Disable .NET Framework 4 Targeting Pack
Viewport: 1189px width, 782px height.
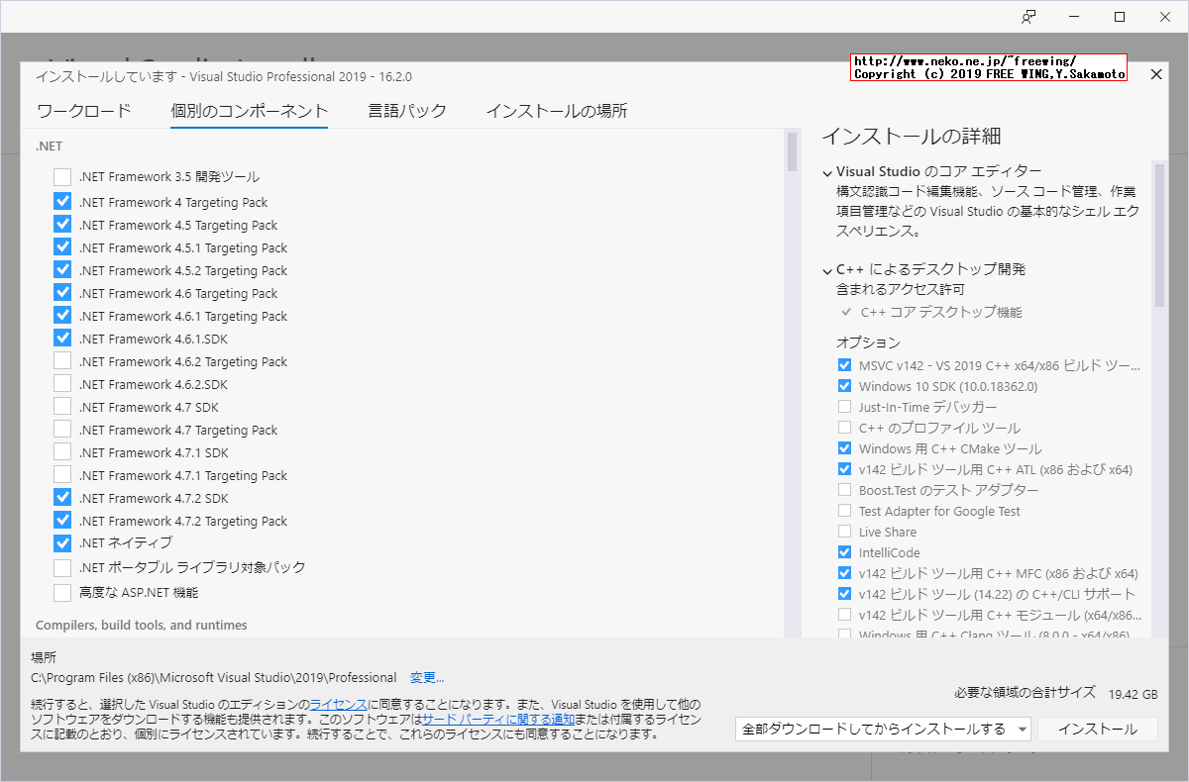coord(62,201)
